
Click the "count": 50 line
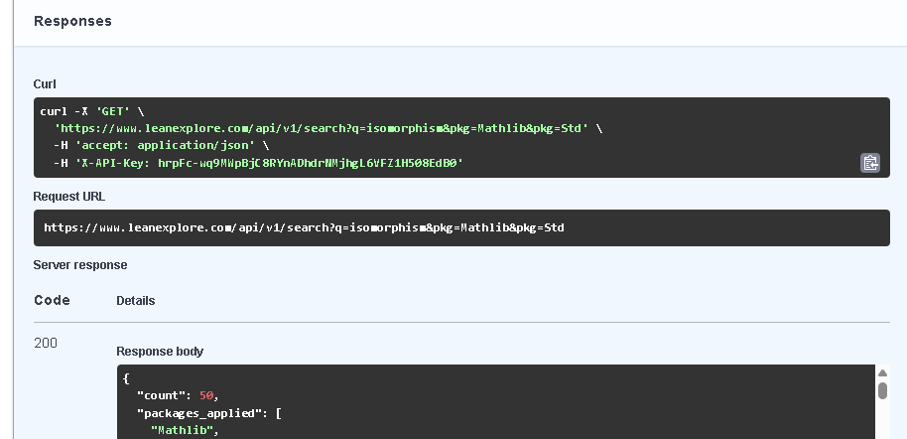(x=177, y=395)
